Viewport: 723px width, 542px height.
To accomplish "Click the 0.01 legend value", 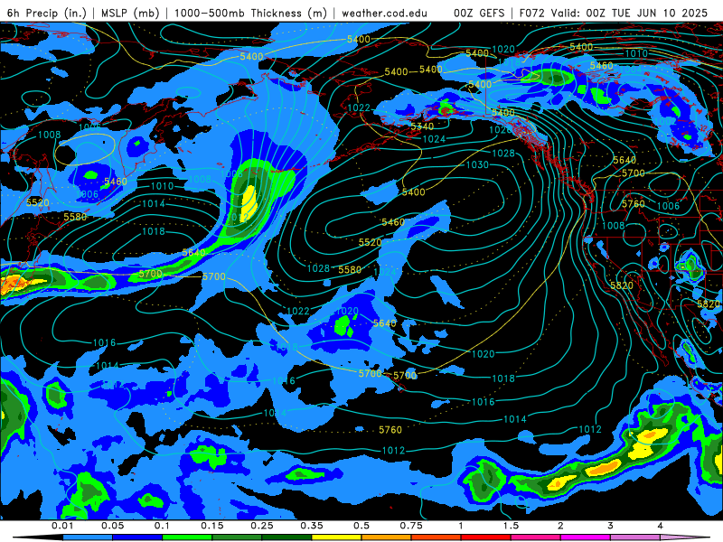I will pyautogui.click(x=62, y=526).
